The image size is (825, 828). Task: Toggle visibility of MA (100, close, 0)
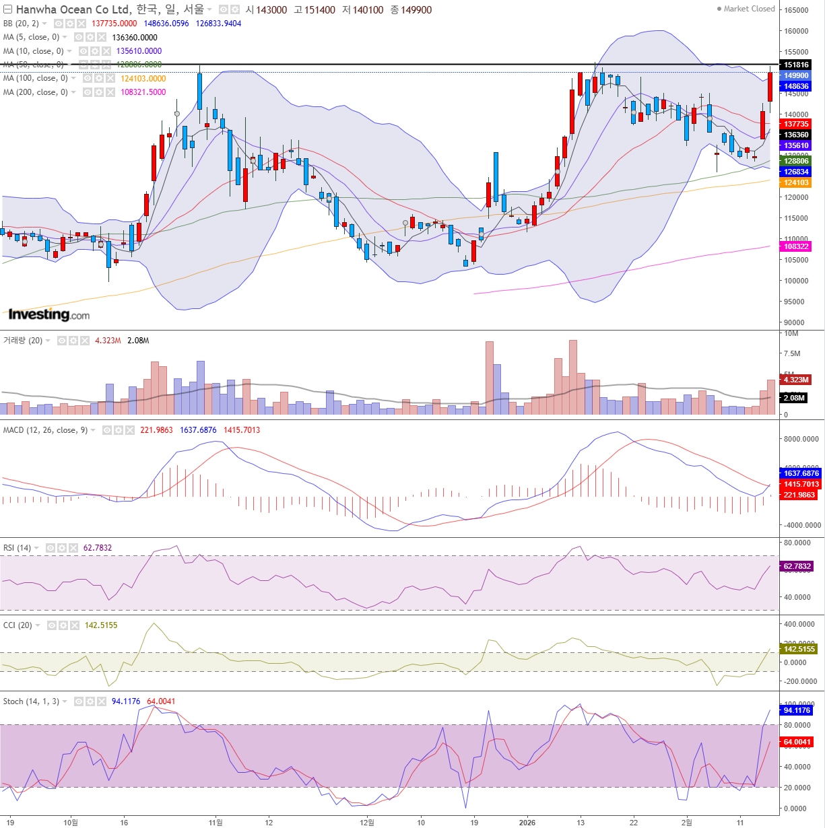[x=88, y=79]
